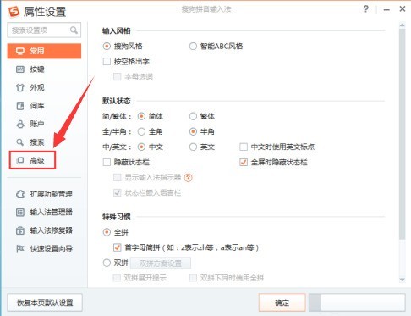Image resolution: width=411 pixels, height=316 pixels.
Task: Confirm settings with the 确定 button
Action: [x=282, y=302]
